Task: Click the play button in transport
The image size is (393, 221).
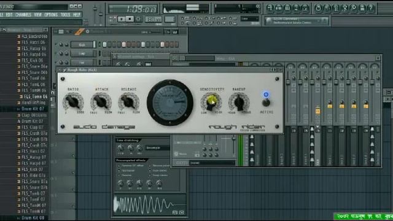Action: pos(122,19)
